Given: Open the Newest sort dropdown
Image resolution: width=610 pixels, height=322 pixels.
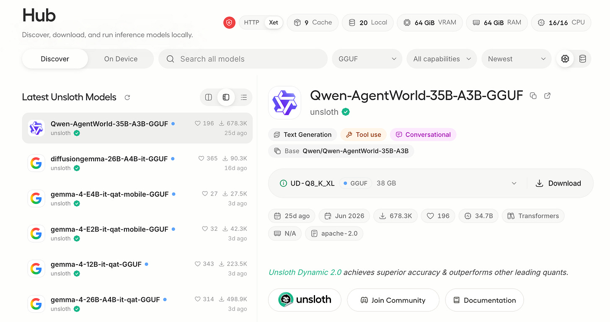Looking at the screenshot, I should 517,59.
